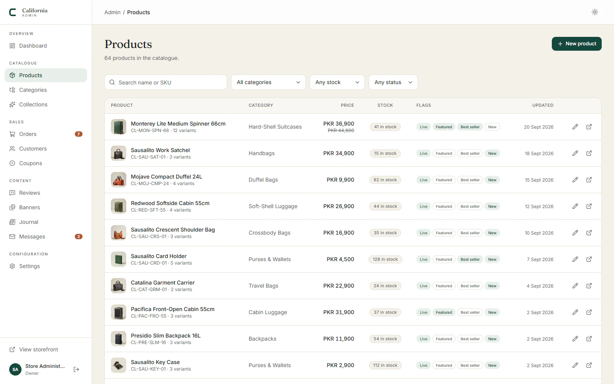Edit the Mojave Compact Duffel 24L row

click(x=575, y=180)
